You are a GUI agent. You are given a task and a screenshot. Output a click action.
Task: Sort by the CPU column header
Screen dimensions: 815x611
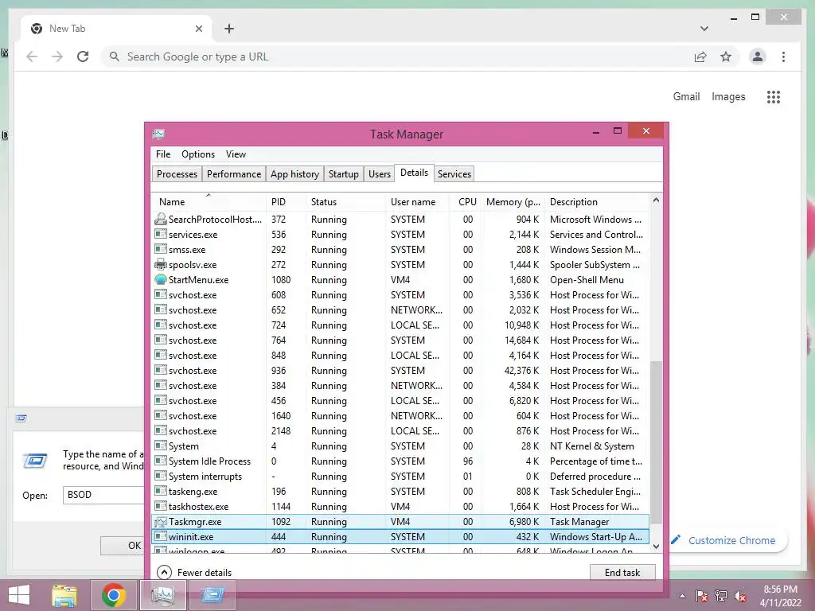(466, 201)
